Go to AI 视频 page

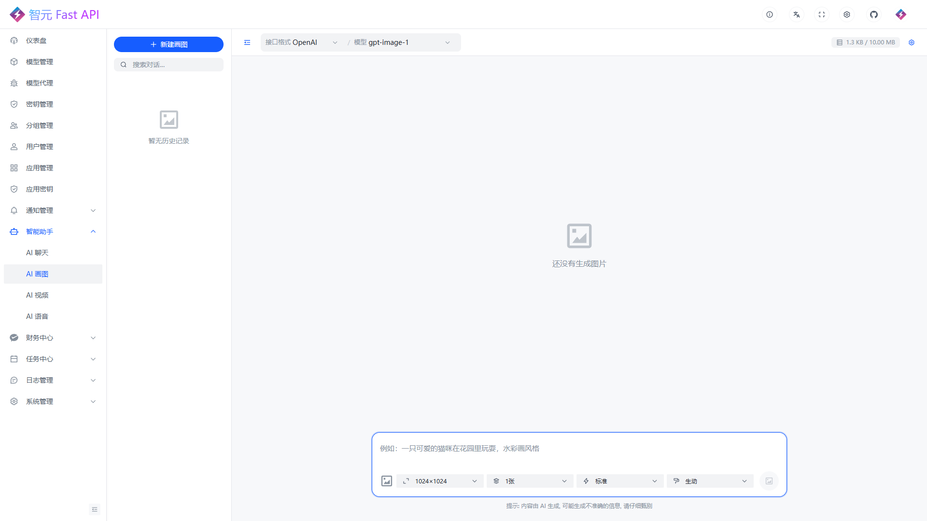point(37,295)
